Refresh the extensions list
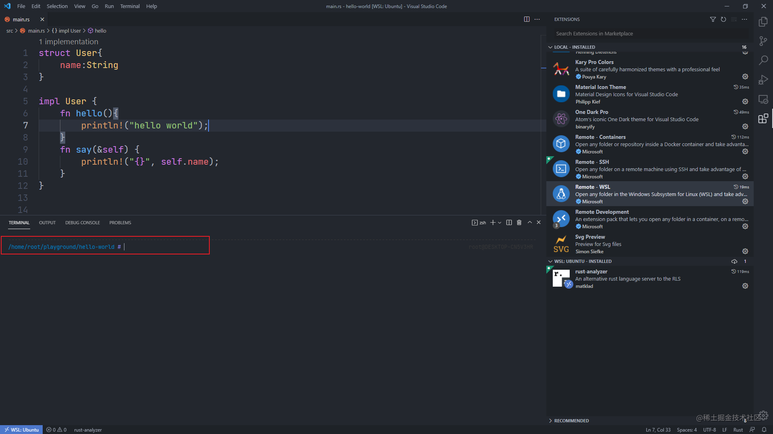 coord(723,19)
